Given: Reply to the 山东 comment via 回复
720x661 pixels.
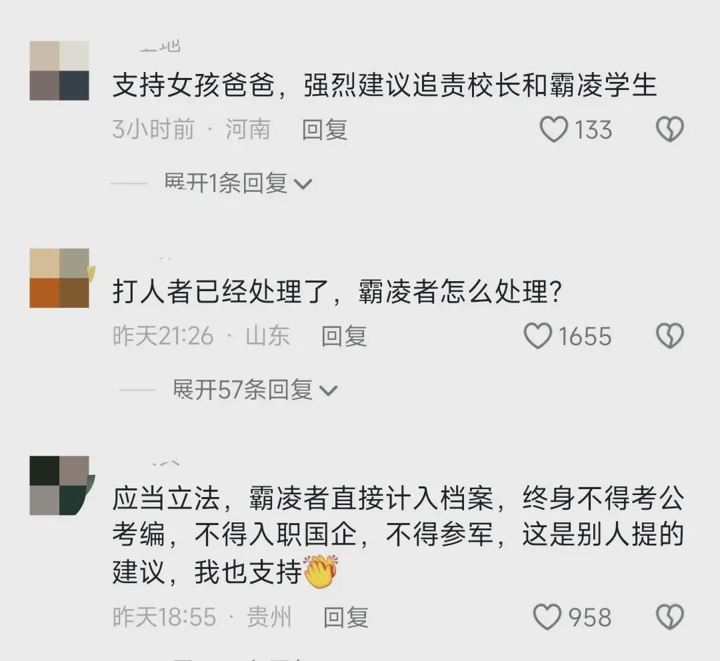Looking at the screenshot, I should [344, 336].
